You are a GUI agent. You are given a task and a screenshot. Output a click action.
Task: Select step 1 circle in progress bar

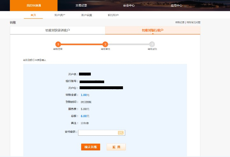point(58,44)
